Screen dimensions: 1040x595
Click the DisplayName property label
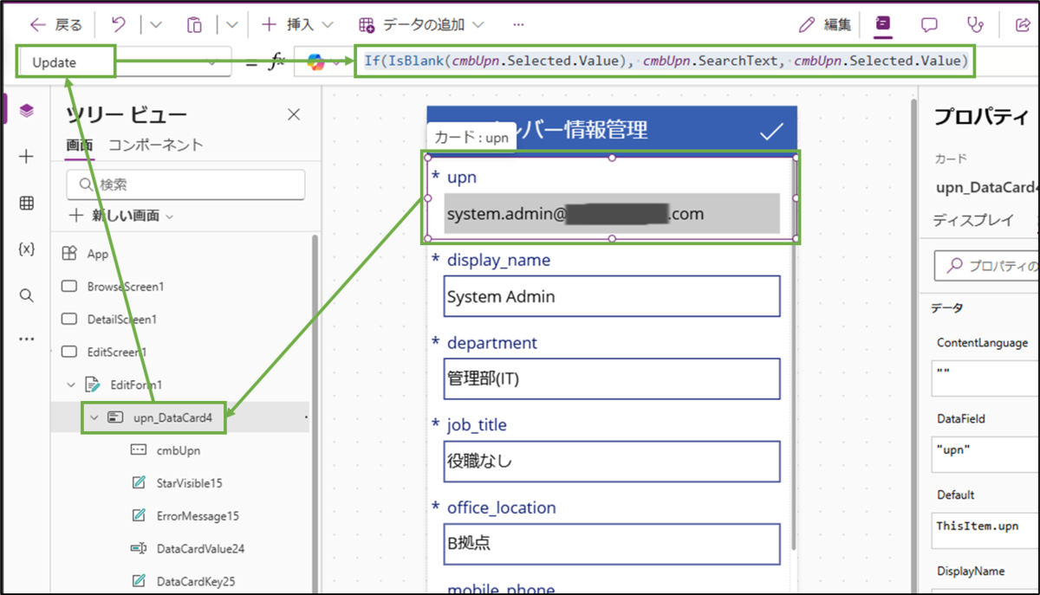(971, 572)
